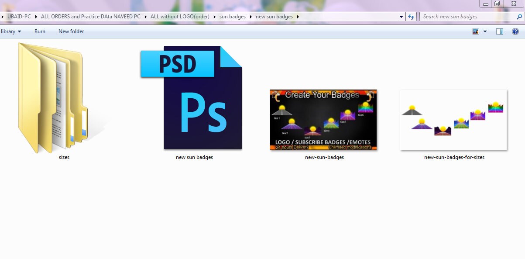This screenshot has height=259, width=525.
Task: Select the 'new-sun-badges-for-sizes' image thumbnail
Action: pos(453,120)
